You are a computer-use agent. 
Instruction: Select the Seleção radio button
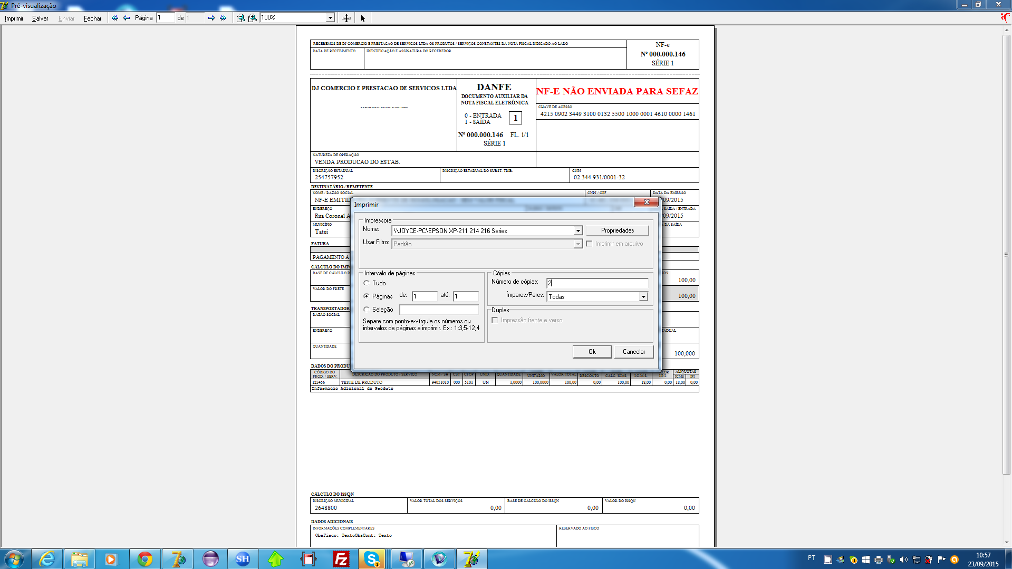click(367, 310)
